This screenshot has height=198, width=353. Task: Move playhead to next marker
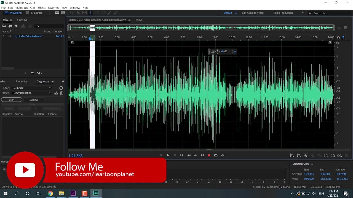pos(202,155)
